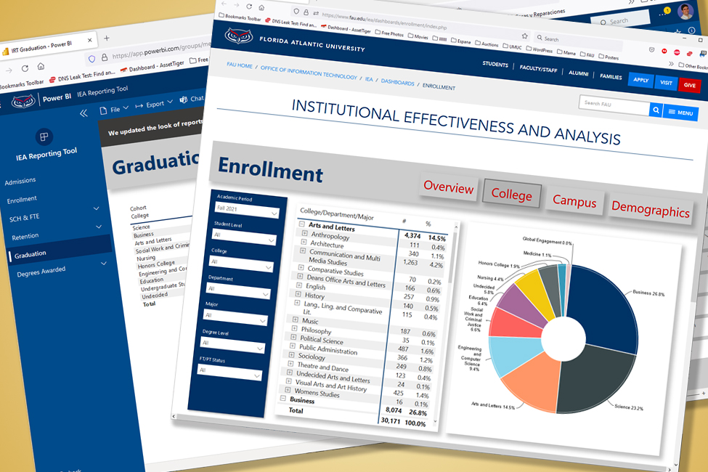
Task: Open the Student Level filter dropdown
Action: point(245,237)
